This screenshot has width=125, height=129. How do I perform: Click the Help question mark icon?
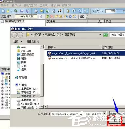click(80, 11)
